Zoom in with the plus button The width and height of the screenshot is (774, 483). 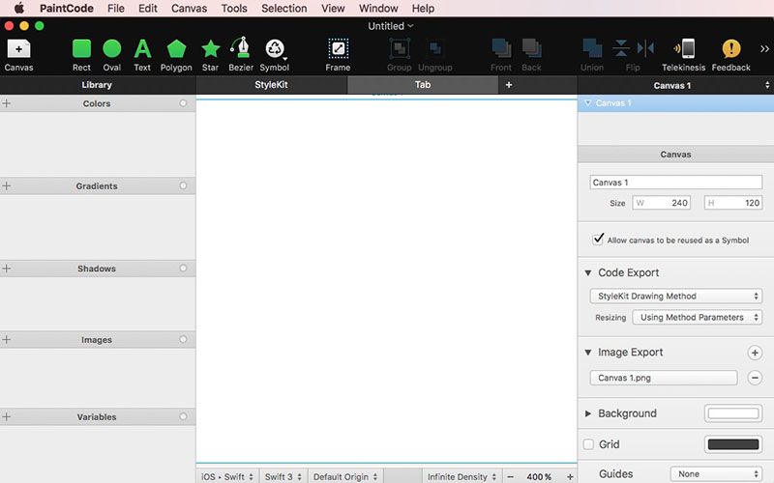tap(570, 477)
